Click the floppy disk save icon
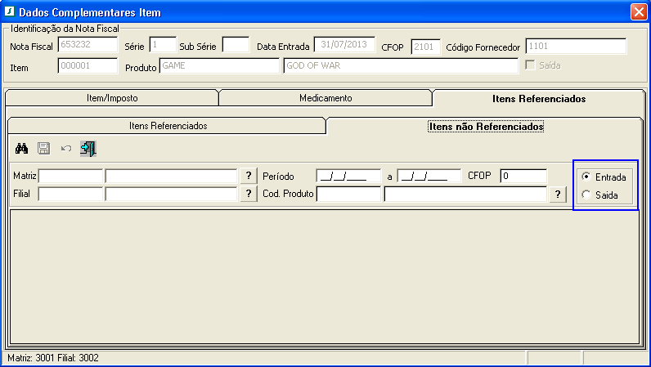The width and height of the screenshot is (651, 367). pos(44,149)
